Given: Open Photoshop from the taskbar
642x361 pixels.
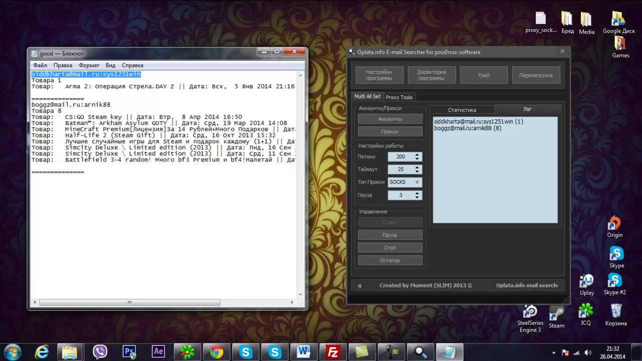Looking at the screenshot, I should click(x=129, y=352).
